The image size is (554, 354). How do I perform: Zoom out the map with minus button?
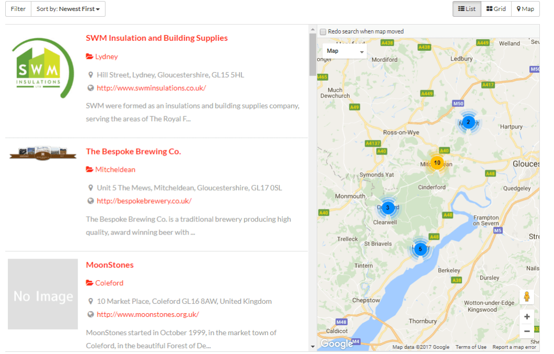click(527, 331)
